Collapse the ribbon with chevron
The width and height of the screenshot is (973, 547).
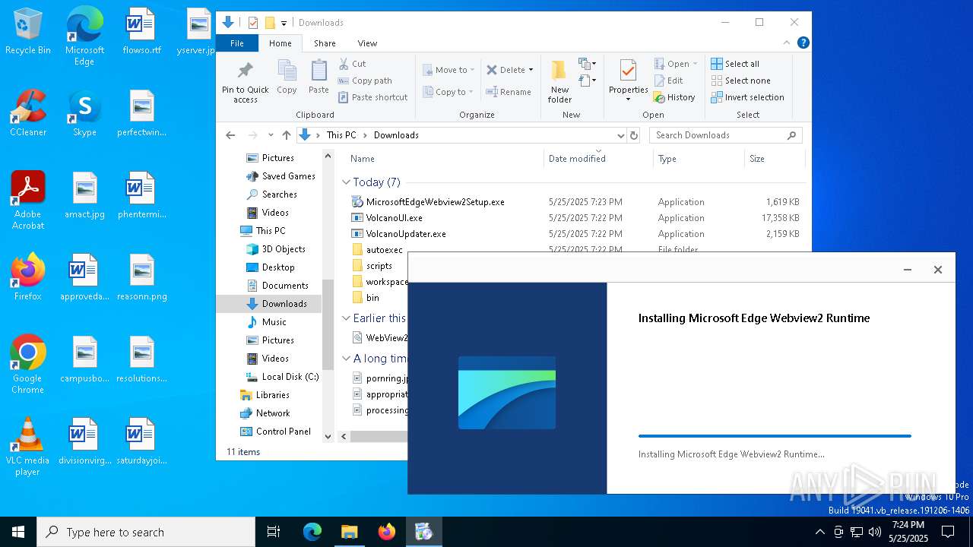(x=787, y=43)
